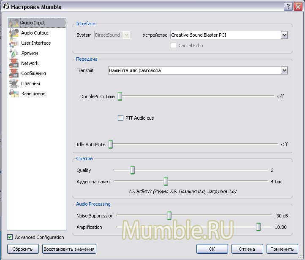Expand the Transmit mode dropdown

click(x=284, y=70)
